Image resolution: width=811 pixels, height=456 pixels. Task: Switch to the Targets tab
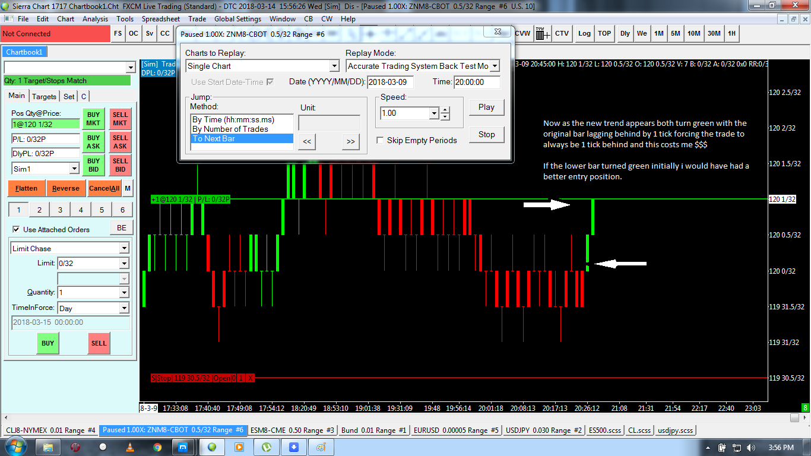(x=44, y=96)
